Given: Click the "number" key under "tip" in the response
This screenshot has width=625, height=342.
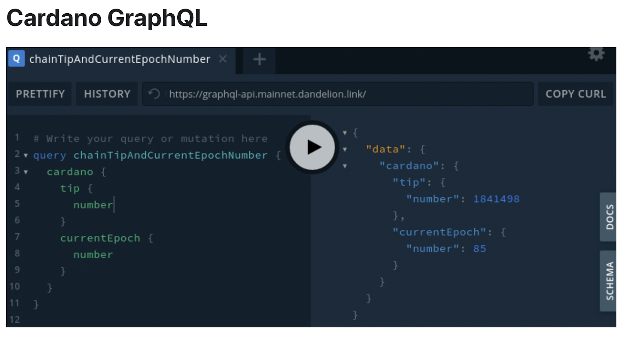Looking at the screenshot, I should (433, 199).
